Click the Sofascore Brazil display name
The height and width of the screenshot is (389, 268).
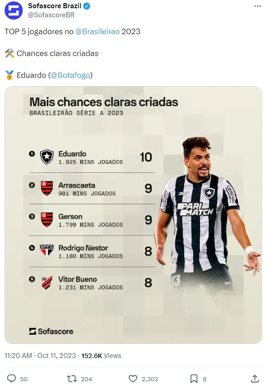55,6
